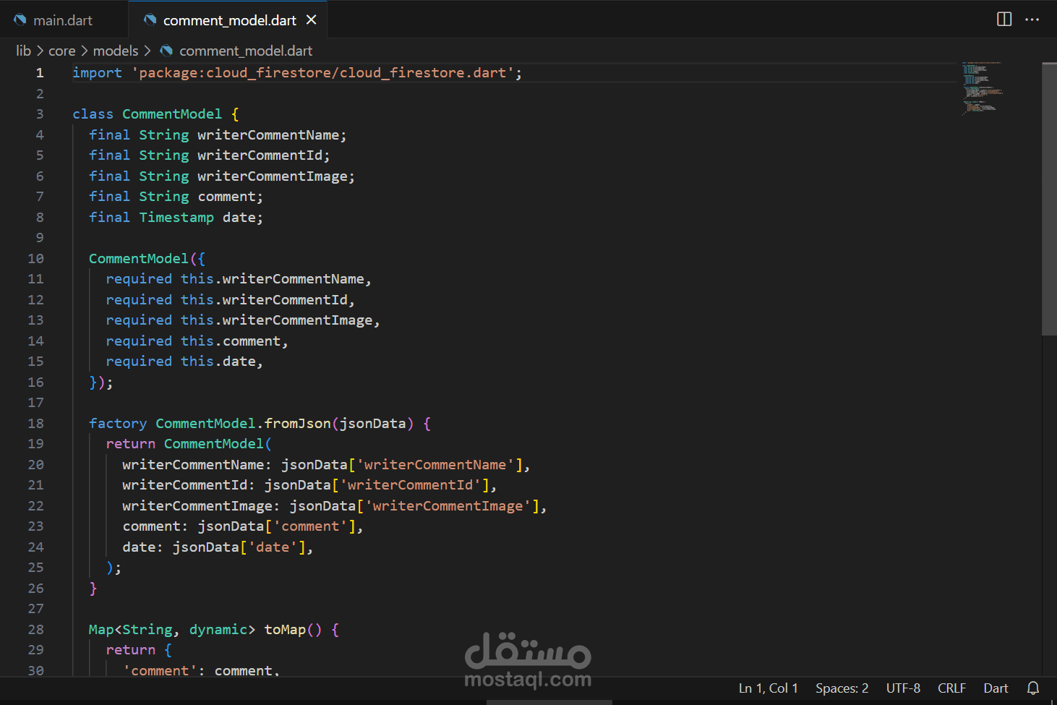
Task: Click 'fromJson(jsonData)' on line 18
Action: [339, 424]
